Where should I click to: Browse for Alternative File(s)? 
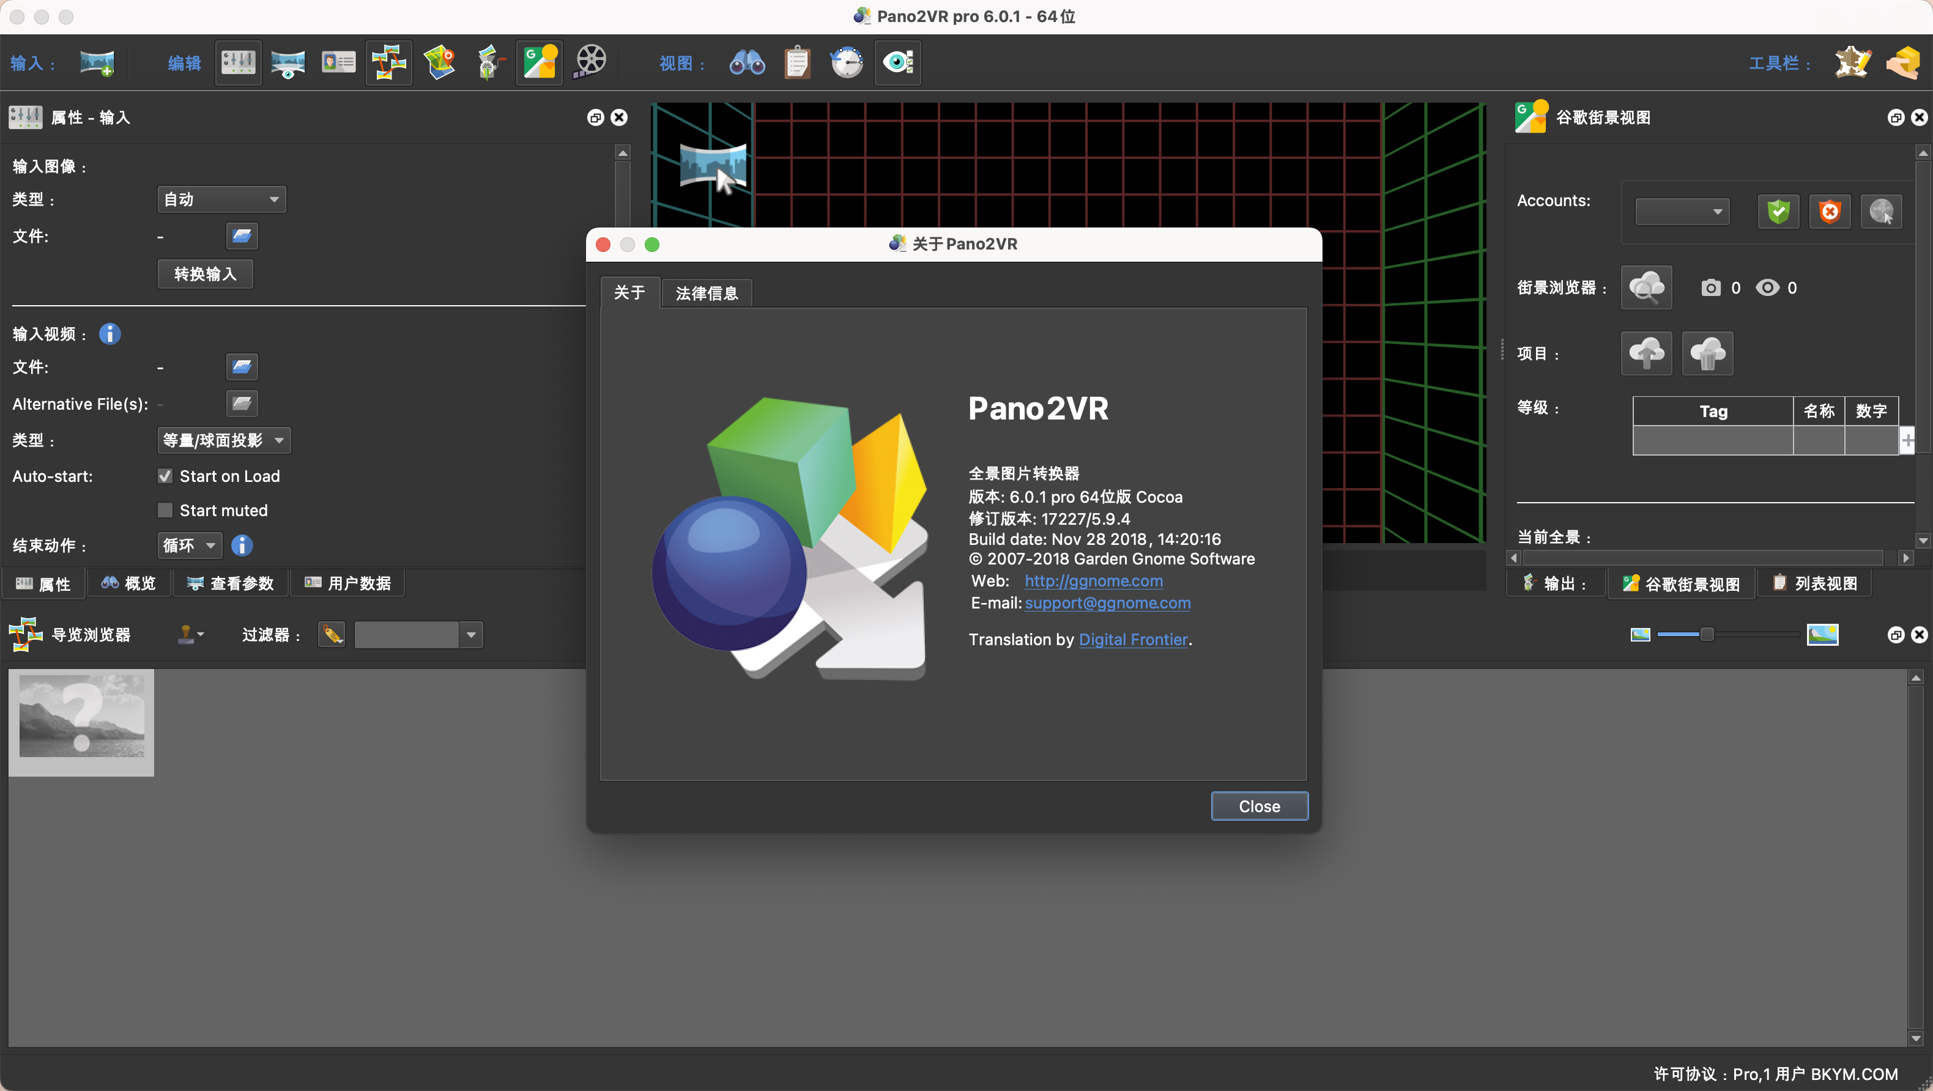point(242,404)
